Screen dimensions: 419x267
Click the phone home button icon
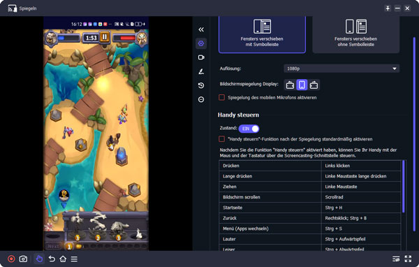pyautogui.click(x=63, y=259)
